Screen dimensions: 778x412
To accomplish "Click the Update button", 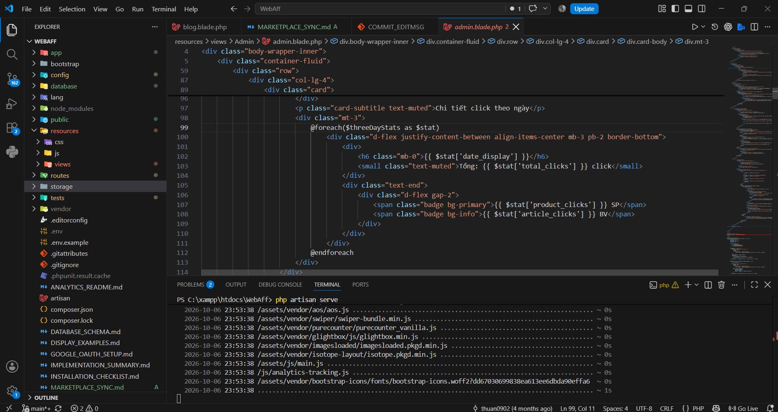I will (584, 9).
